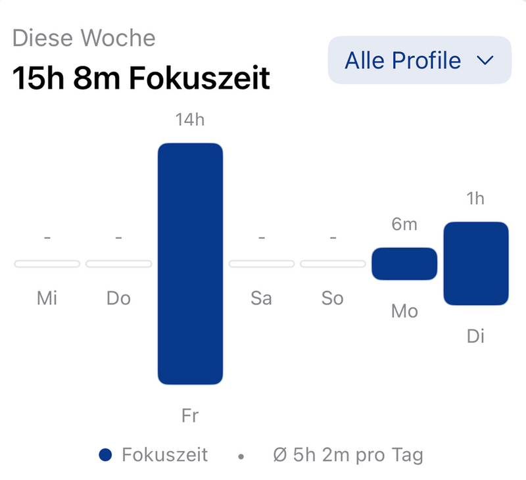Select the 1h label above Tuesday's bar

[476, 199]
